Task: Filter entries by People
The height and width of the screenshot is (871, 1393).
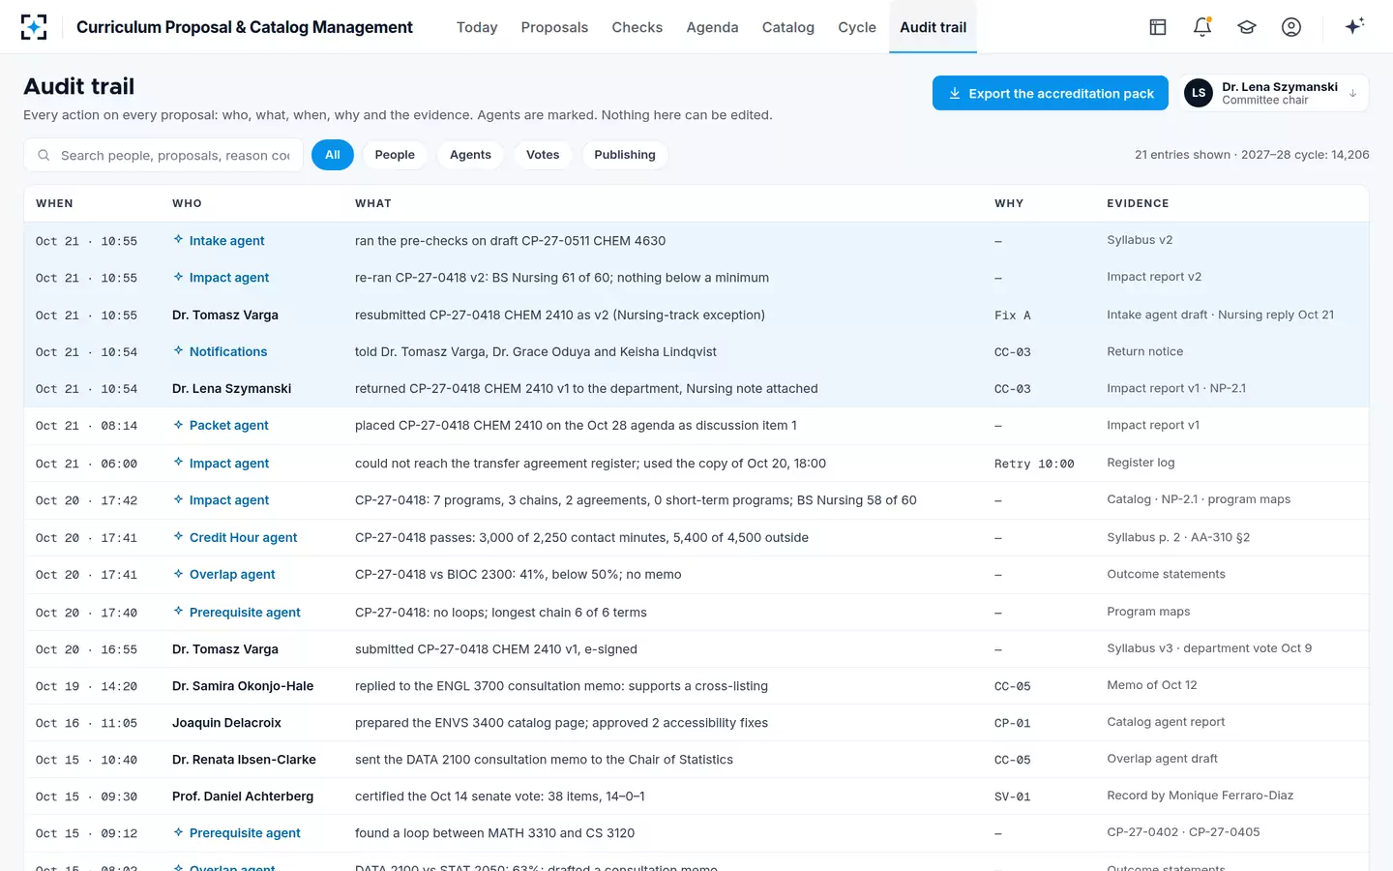Action: point(395,155)
